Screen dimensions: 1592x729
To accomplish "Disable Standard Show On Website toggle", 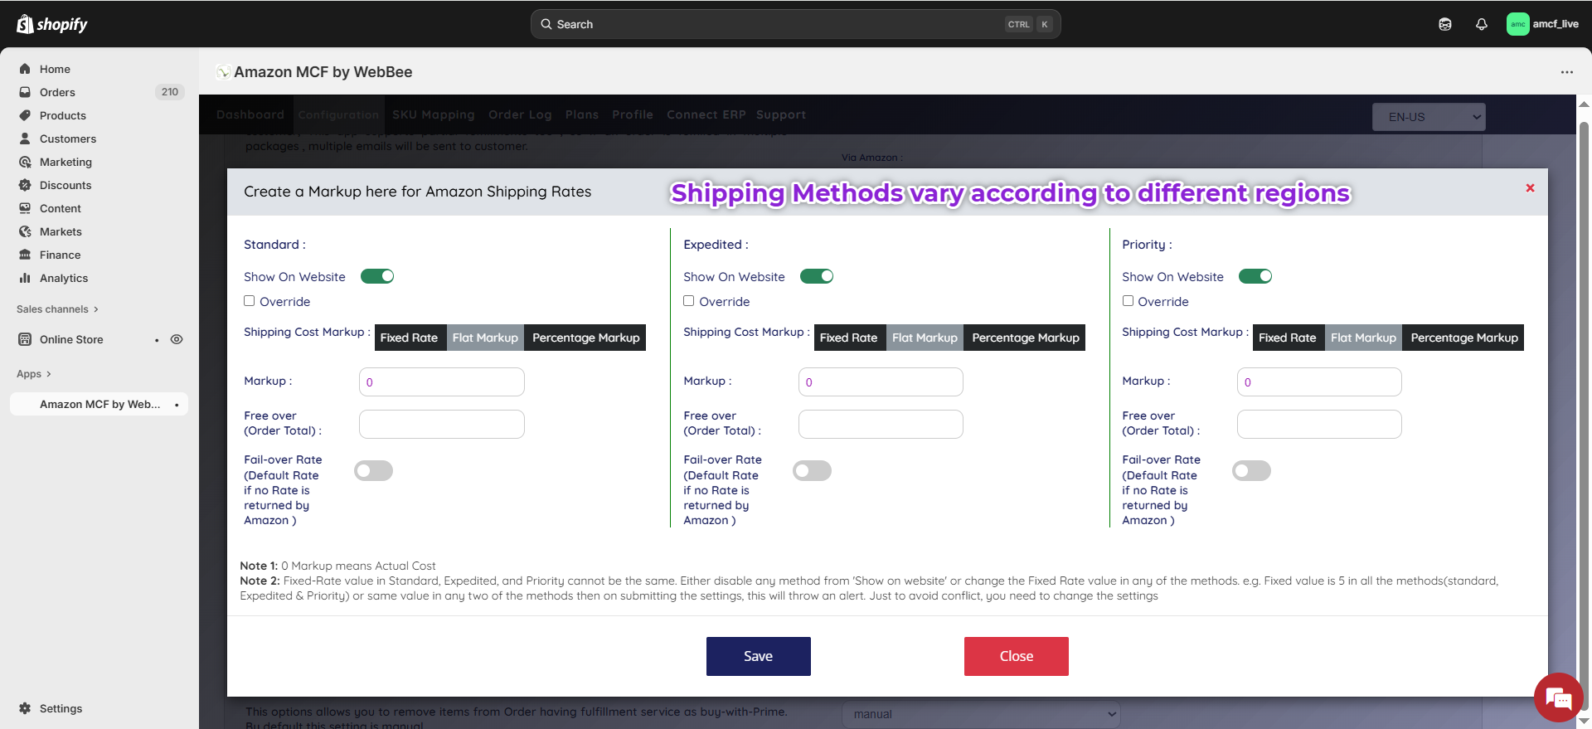I will (x=377, y=276).
